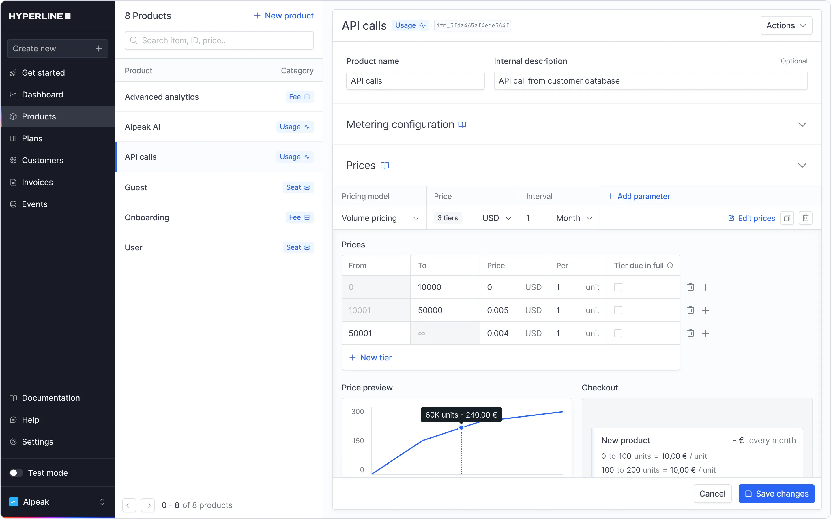Open Documentation via the book icon in sidebar

[x=13, y=398]
